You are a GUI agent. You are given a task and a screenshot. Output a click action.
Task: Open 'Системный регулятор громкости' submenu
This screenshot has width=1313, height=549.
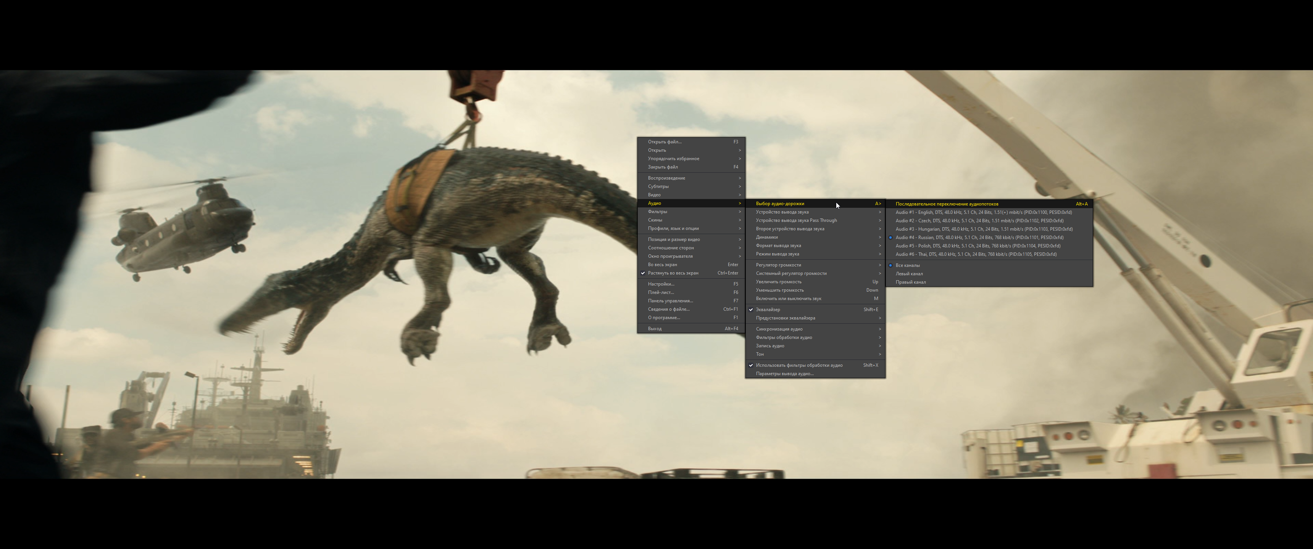click(815, 273)
